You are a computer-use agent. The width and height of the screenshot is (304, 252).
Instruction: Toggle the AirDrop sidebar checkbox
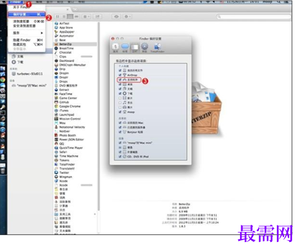click(x=120, y=75)
